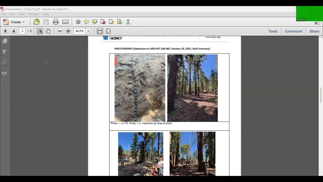Open the Create PDF menu
This screenshot has width=323, height=182.
pyautogui.click(x=14, y=22)
